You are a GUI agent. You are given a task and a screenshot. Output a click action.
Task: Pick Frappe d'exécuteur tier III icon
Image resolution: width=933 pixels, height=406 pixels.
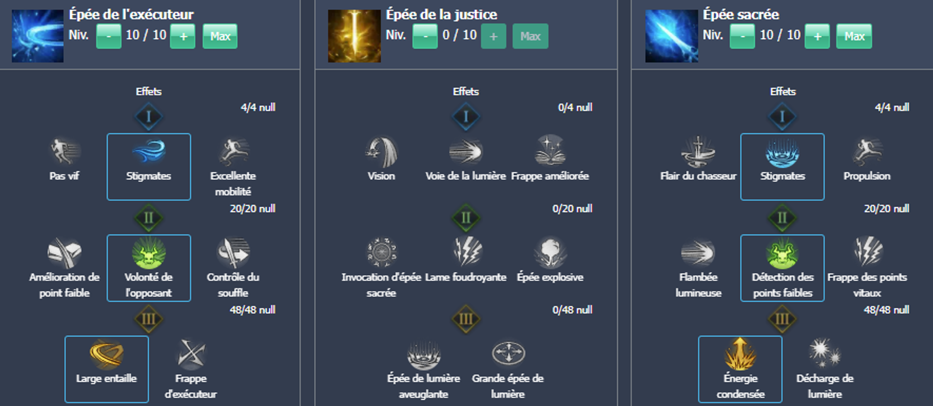pos(191,354)
